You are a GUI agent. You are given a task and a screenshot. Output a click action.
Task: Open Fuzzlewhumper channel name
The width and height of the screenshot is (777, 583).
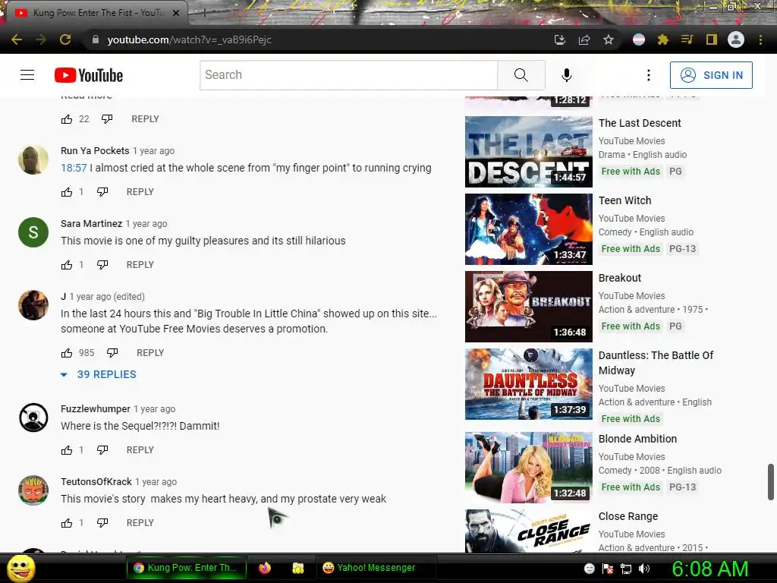(96, 409)
